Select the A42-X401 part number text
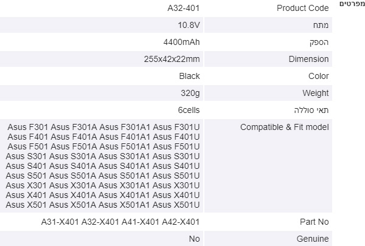365x246 pixels. tap(181, 222)
